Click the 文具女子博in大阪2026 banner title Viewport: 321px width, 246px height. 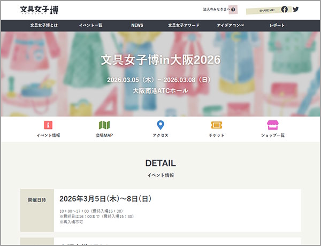[160, 59]
